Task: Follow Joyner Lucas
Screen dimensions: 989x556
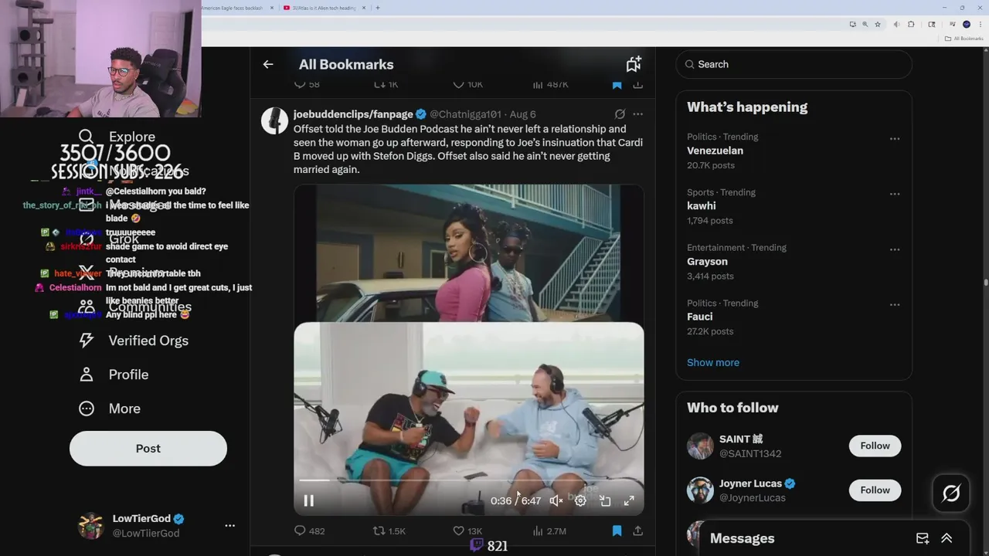Action: point(875,490)
